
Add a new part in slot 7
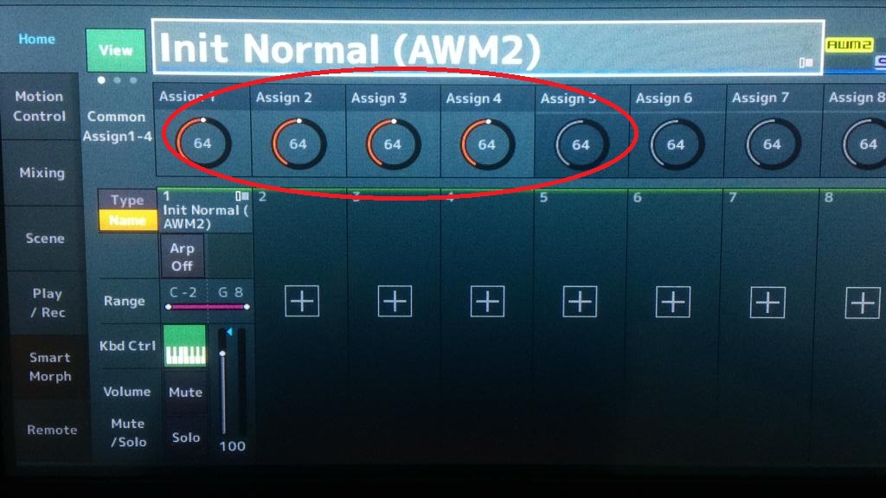click(767, 303)
